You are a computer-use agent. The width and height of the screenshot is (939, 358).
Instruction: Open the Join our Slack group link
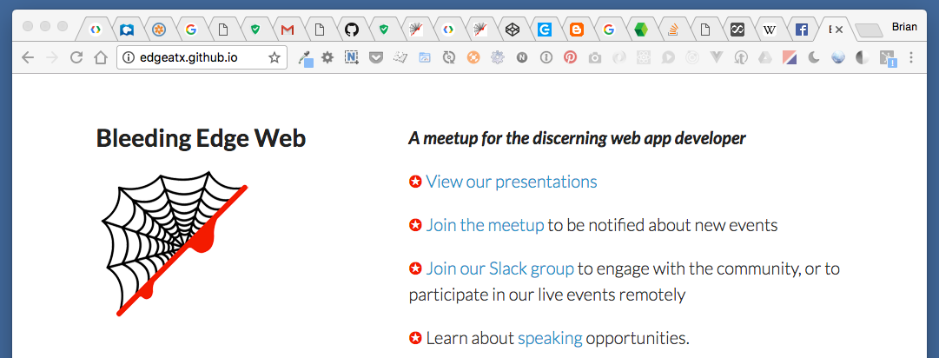[500, 268]
